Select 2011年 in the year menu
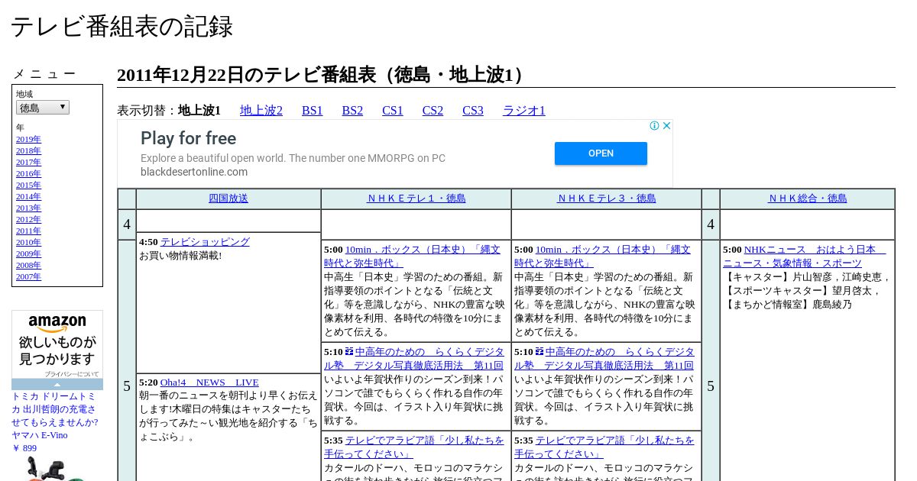The height and width of the screenshot is (481, 917). coord(28,231)
